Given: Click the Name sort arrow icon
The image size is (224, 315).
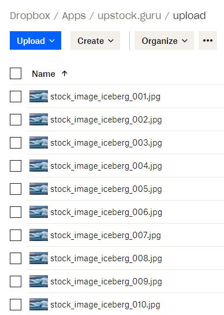Looking at the screenshot, I should tap(65, 73).
